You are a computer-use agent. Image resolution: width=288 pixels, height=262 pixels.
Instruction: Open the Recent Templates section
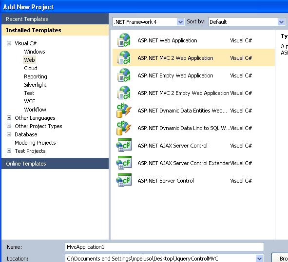(55, 19)
